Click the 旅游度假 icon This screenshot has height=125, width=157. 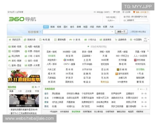(101, 40)
